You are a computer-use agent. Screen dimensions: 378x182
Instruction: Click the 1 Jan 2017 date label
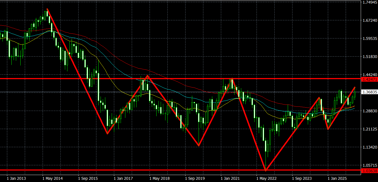tap(124, 178)
